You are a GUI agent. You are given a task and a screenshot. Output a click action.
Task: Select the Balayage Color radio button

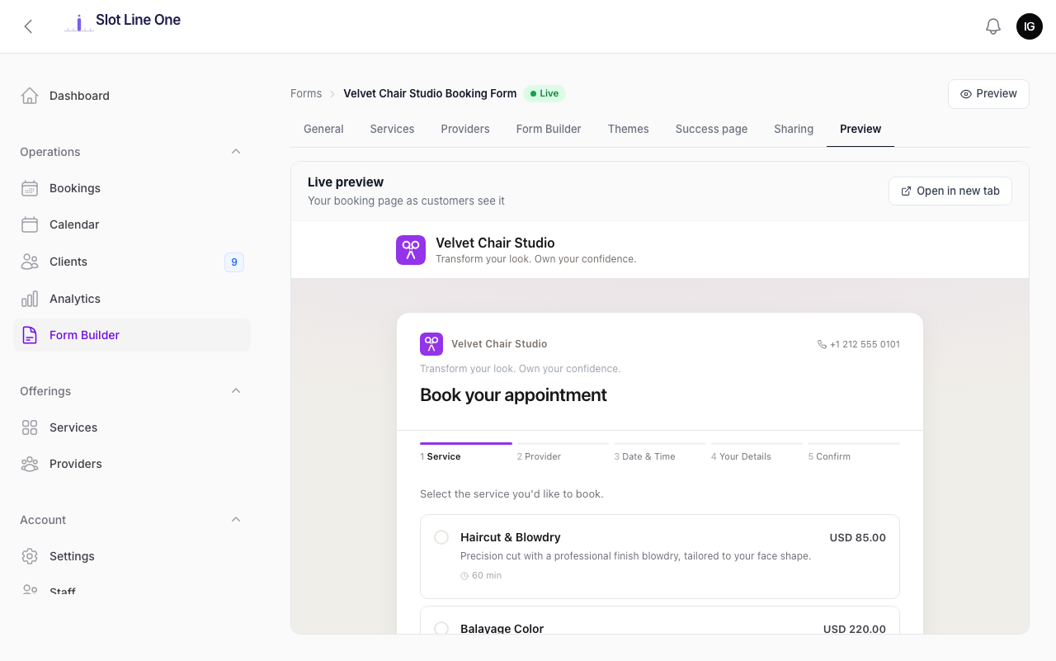pos(441,629)
